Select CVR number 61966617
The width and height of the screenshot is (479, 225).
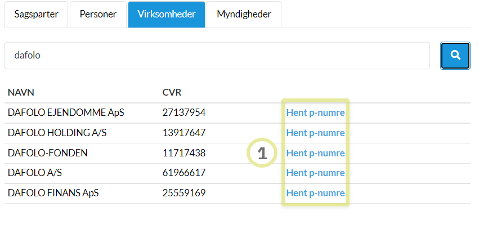pyautogui.click(x=184, y=173)
